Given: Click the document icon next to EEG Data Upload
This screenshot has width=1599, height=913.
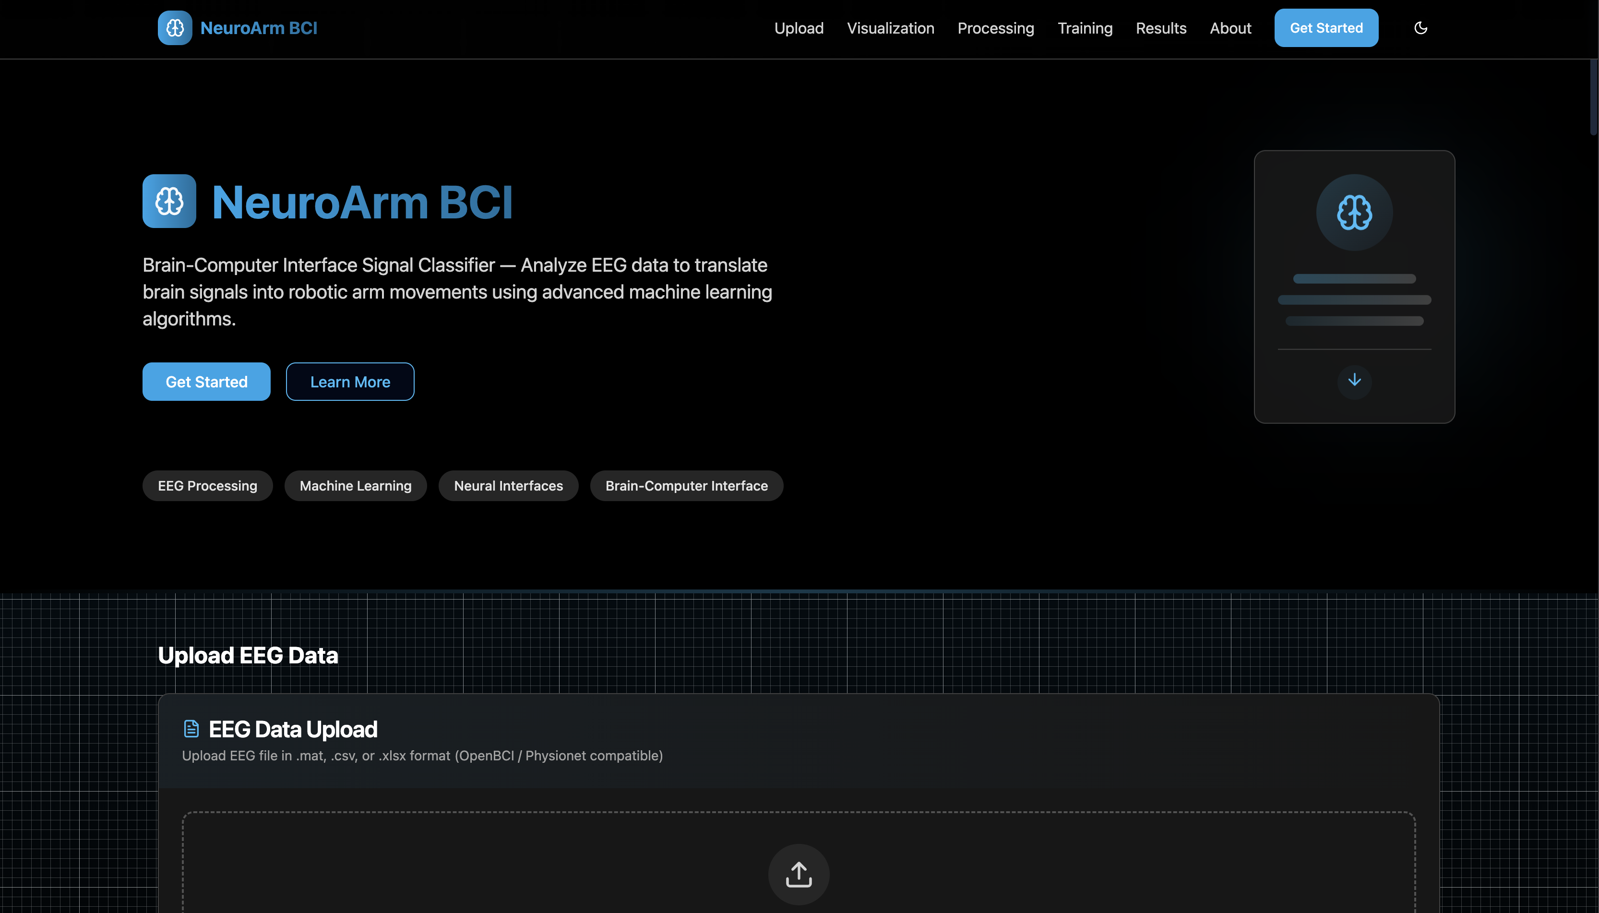Looking at the screenshot, I should coord(190,727).
